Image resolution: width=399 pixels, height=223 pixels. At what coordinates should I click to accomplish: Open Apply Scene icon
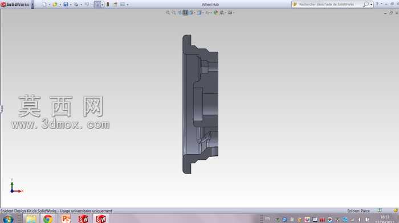pyautogui.click(x=222, y=13)
